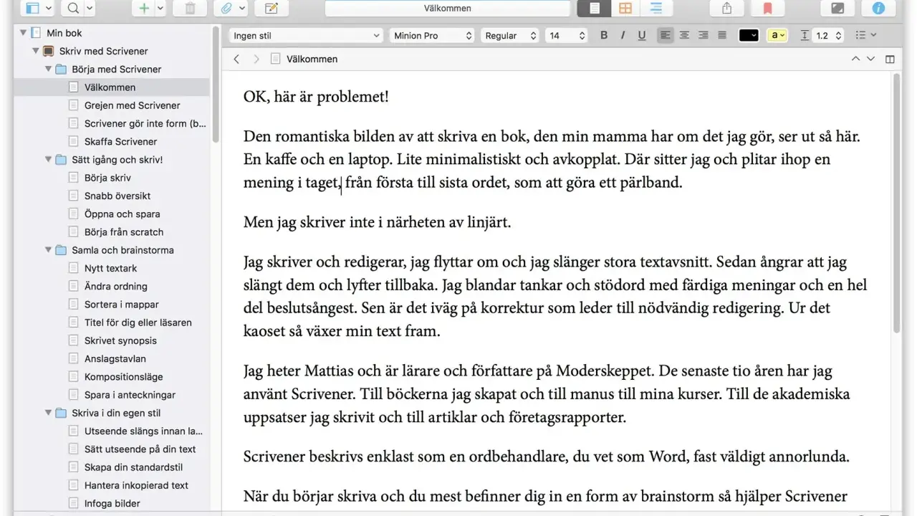Click the Share/Compile export icon
The width and height of the screenshot is (917, 516).
727,8
